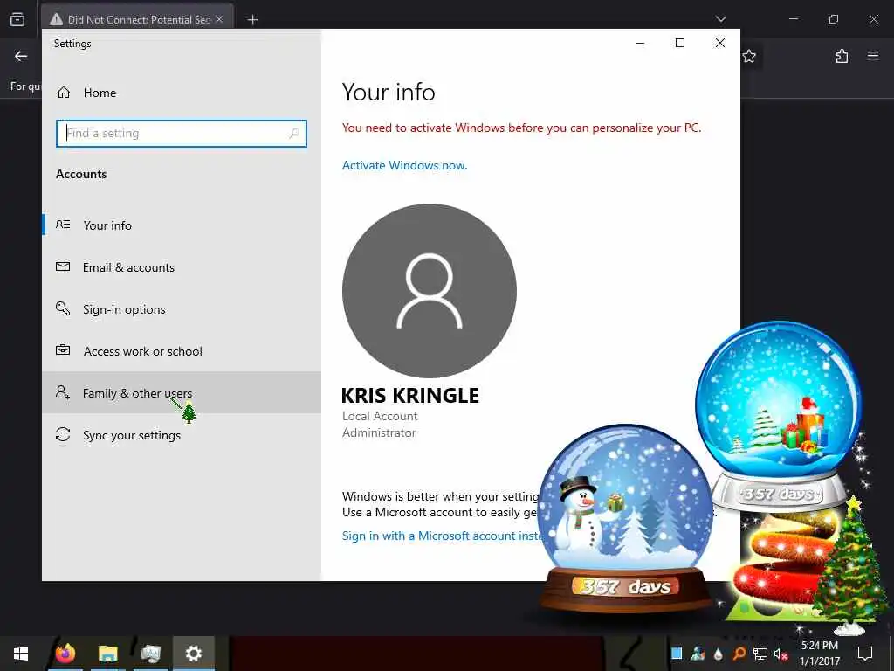Screen dimensions: 894x671
Task: Click the taskbar app next to File Explorer
Action: [150, 654]
